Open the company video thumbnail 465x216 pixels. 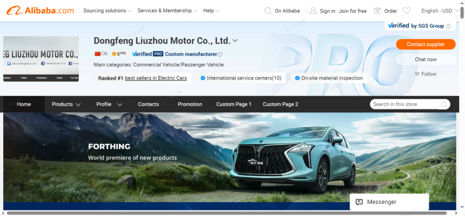pyautogui.click(x=41, y=59)
